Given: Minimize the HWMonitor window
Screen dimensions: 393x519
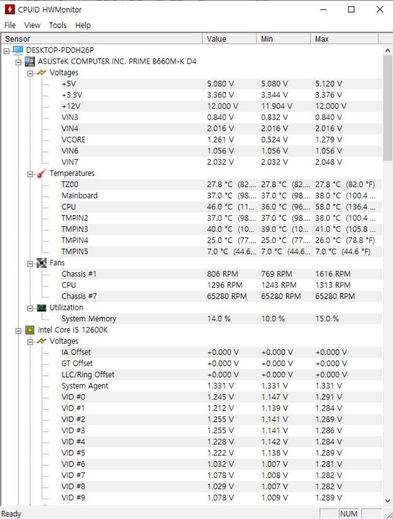Looking at the screenshot, I should (x=324, y=9).
